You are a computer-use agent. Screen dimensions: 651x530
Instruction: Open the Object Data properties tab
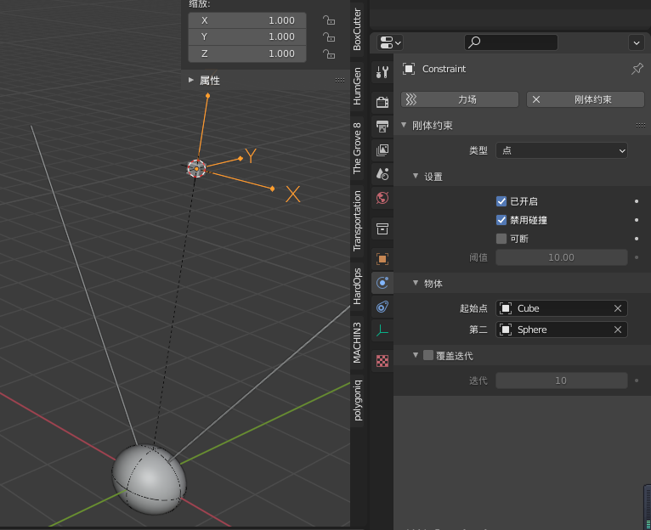coord(382,331)
